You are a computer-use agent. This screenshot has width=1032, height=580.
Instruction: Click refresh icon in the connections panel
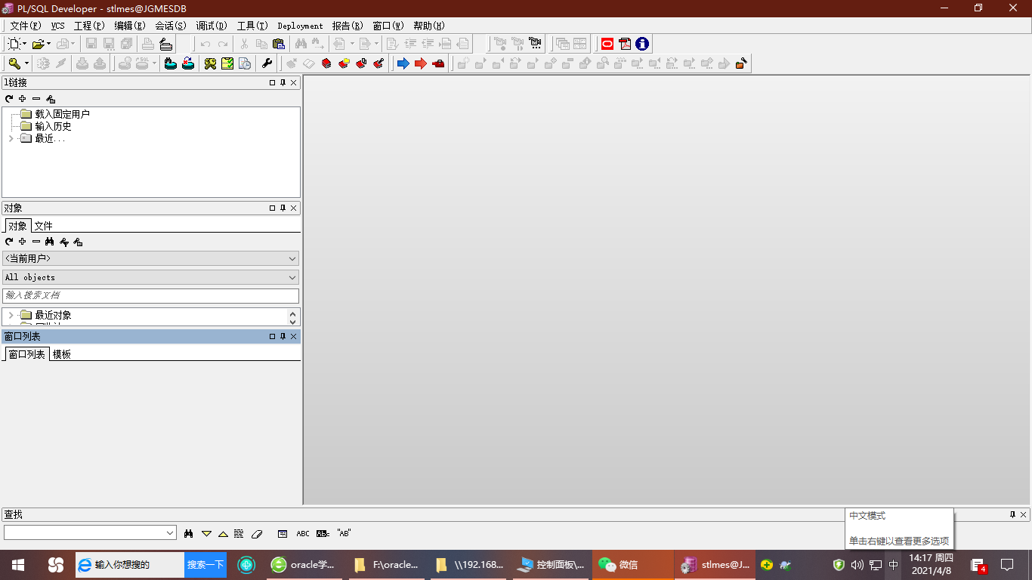(9, 99)
